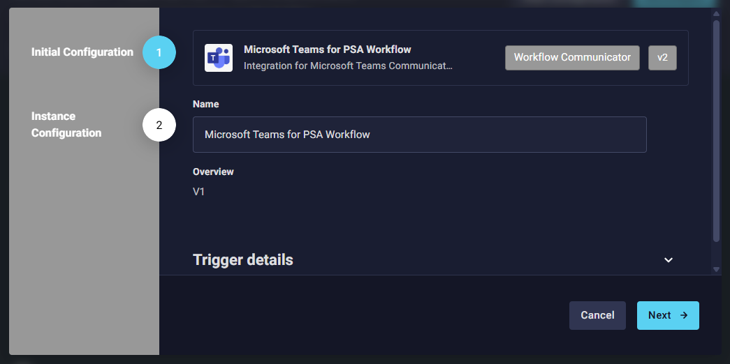The height and width of the screenshot is (364, 730).
Task: Select step 2 Instance Configuration circle
Action: (159, 125)
